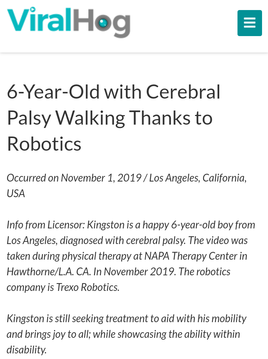Click the play triangle atop the logo's letter i
The height and width of the screenshot is (359, 268).
pos(32,10)
